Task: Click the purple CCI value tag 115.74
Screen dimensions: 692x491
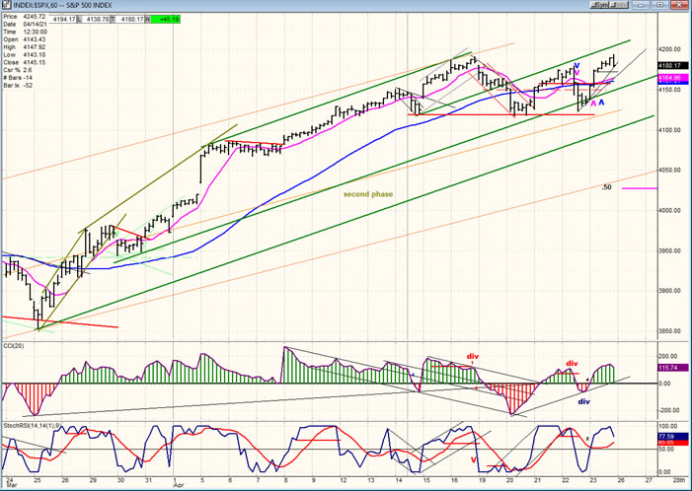Action: point(672,367)
